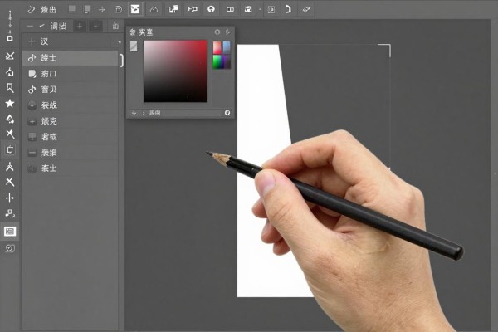This screenshot has height=332, width=498.
Task: Pick a color in the red gradient square
Action: point(175,71)
